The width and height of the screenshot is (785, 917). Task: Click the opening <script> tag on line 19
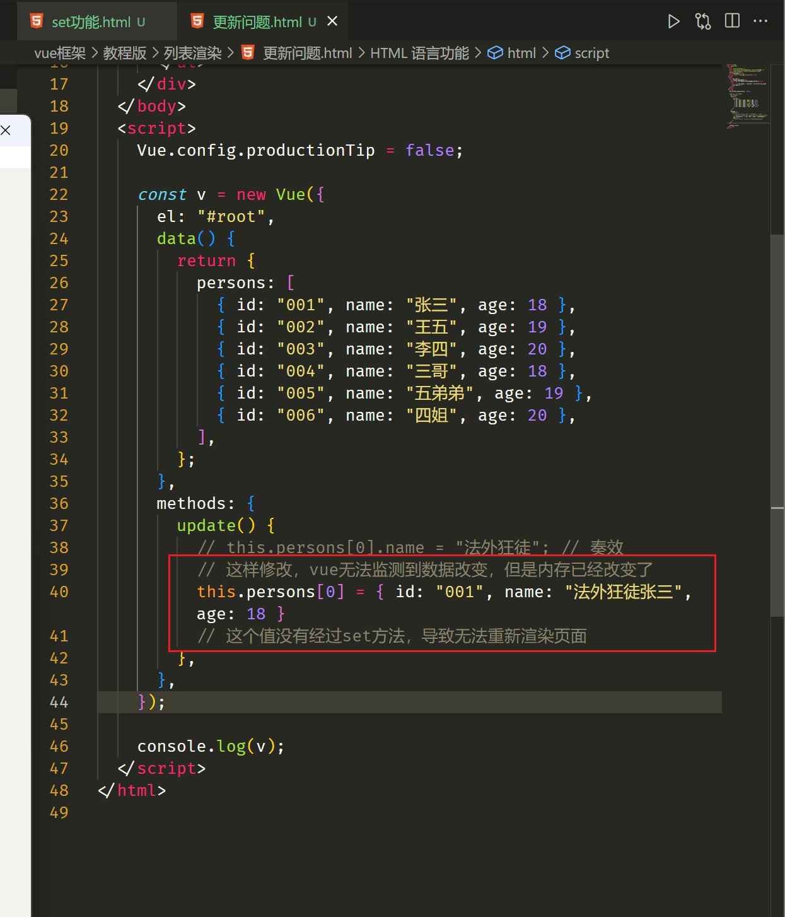click(156, 128)
